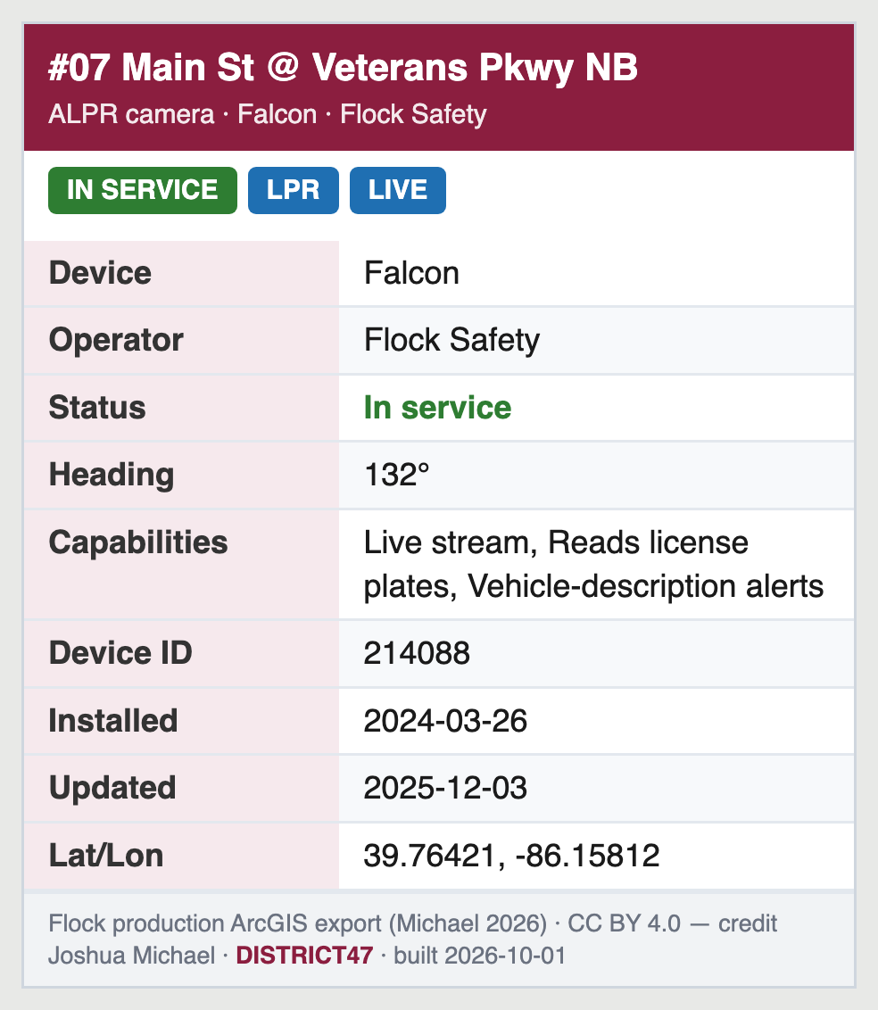Select the 'Flock Safety' operator value cell
878x1010 pixels.
597,340
